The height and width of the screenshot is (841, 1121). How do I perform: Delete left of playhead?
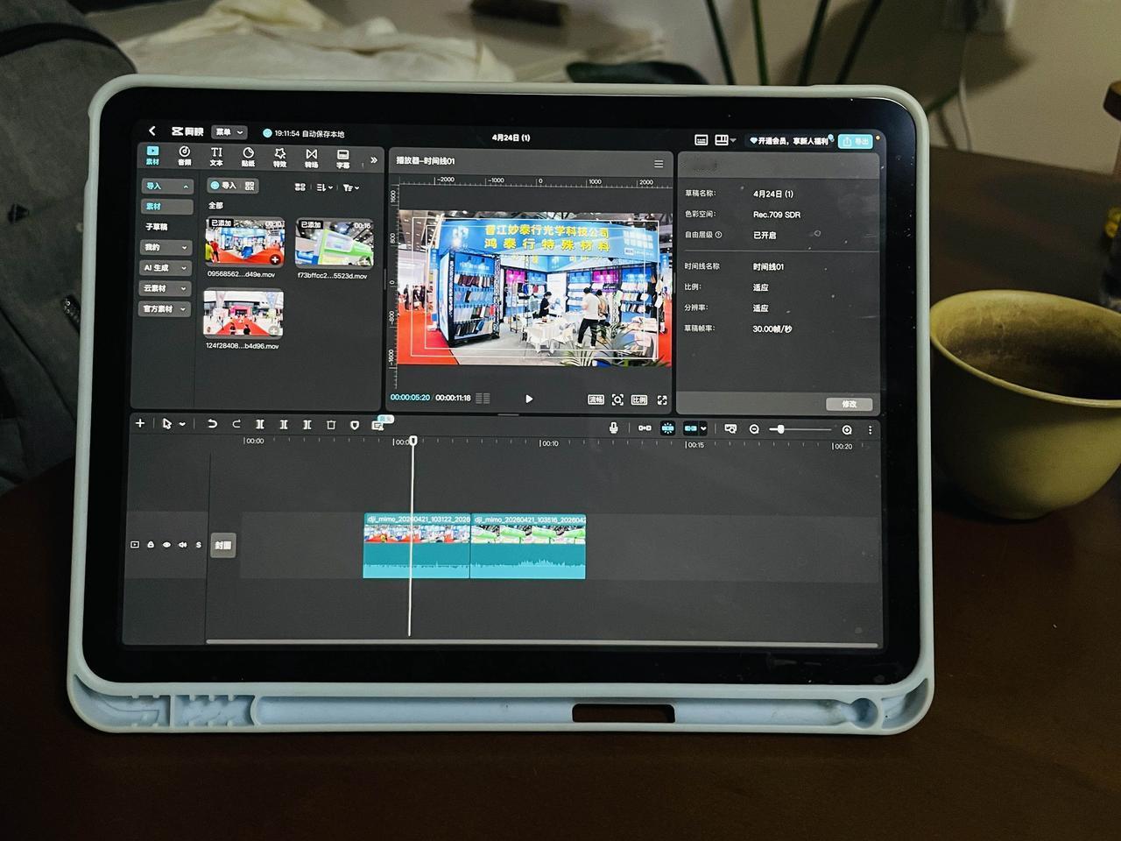(x=284, y=424)
